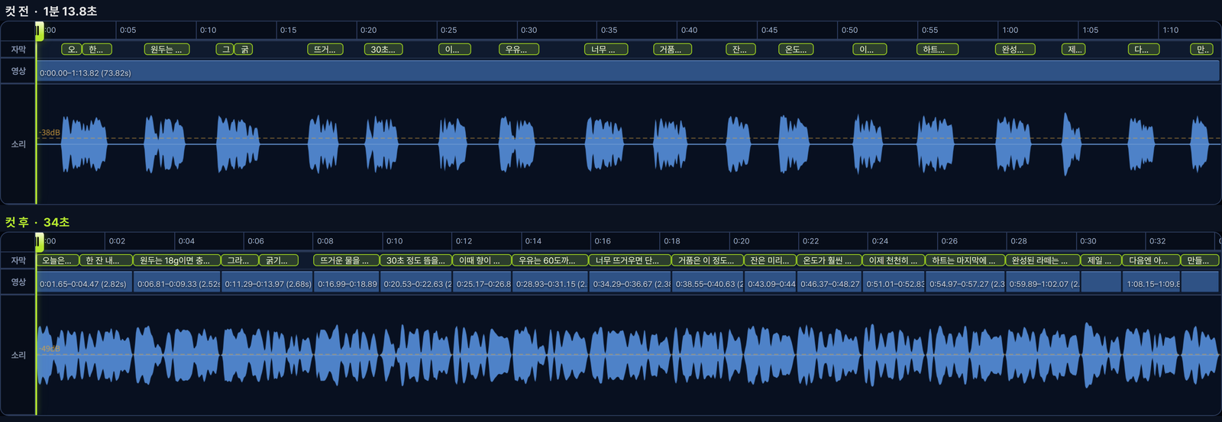This screenshot has height=422, width=1222.
Task: Select video segment 0:51.01–0:52.83
Action: tap(894, 283)
